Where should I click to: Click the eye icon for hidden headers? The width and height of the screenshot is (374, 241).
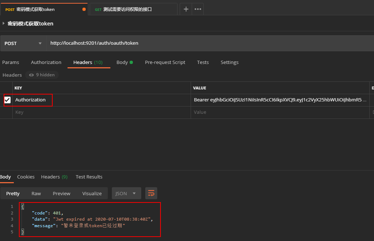(x=31, y=75)
